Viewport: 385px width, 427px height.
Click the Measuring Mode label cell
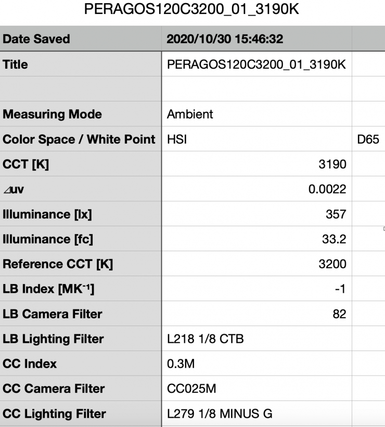[81, 114]
